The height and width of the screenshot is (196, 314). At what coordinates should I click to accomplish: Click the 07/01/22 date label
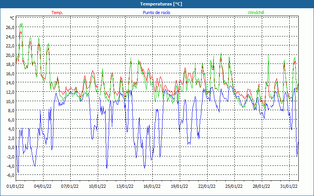[x=70, y=187]
